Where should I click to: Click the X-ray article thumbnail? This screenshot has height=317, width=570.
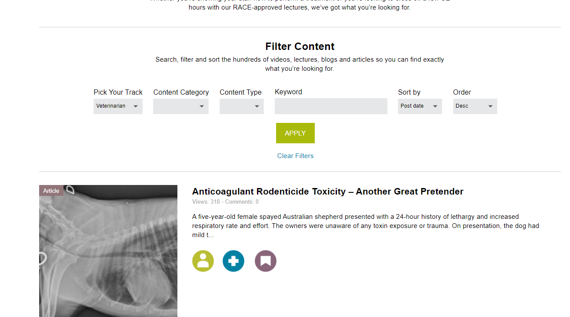coord(108,256)
